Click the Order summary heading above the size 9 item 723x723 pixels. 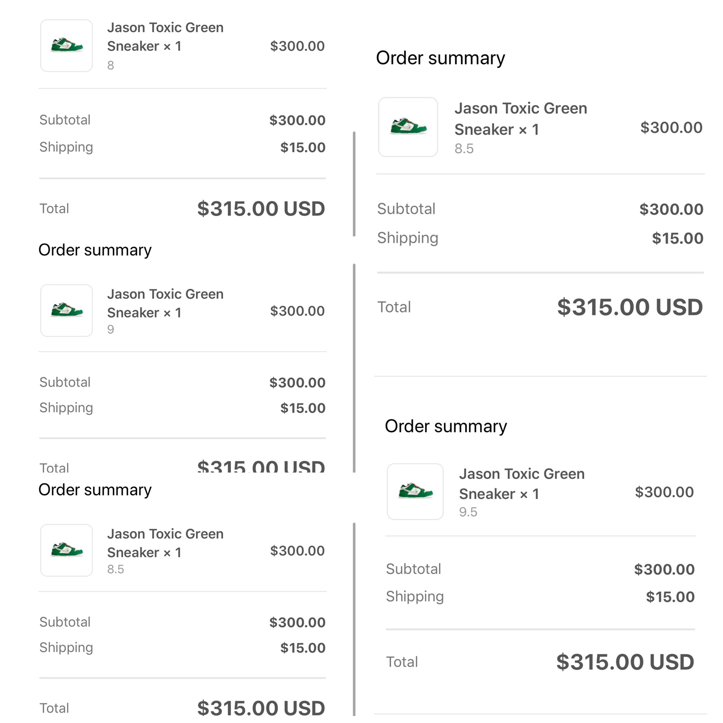coord(95,250)
